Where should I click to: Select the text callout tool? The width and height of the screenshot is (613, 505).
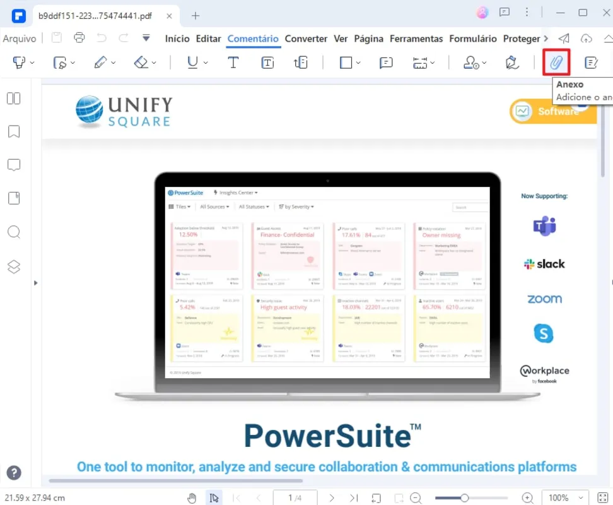coord(301,62)
